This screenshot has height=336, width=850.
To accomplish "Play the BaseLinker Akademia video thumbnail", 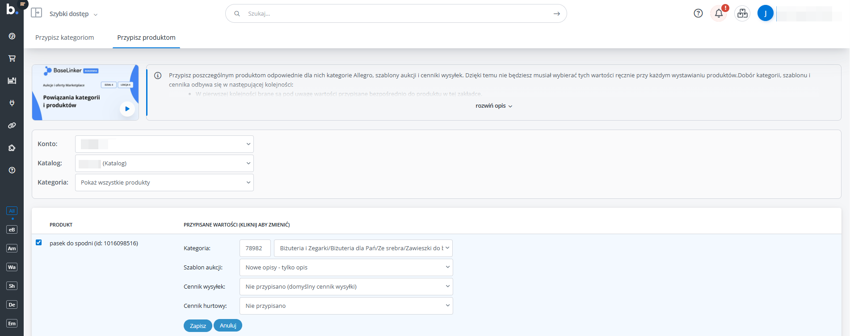I will click(127, 109).
